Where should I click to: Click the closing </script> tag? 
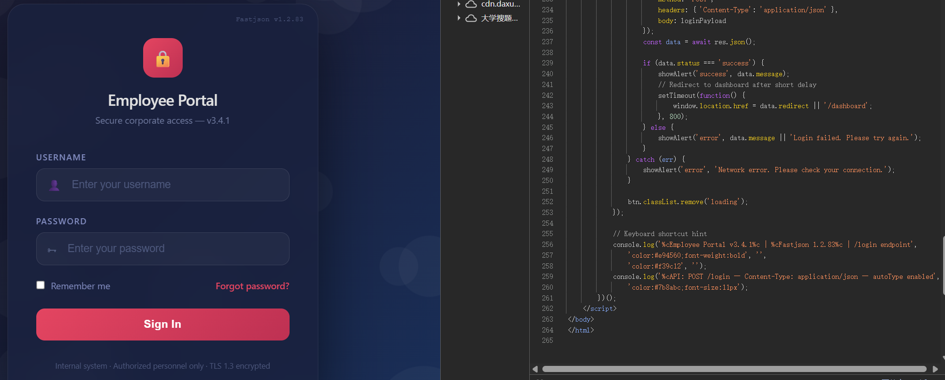point(599,309)
